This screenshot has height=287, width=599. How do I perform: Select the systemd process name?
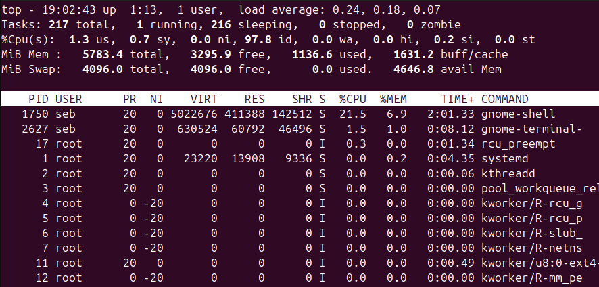click(x=504, y=159)
